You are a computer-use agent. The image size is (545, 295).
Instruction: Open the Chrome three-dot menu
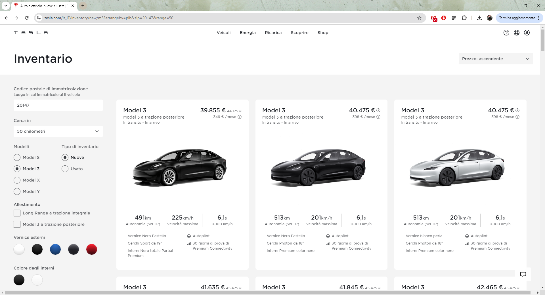[539, 18]
